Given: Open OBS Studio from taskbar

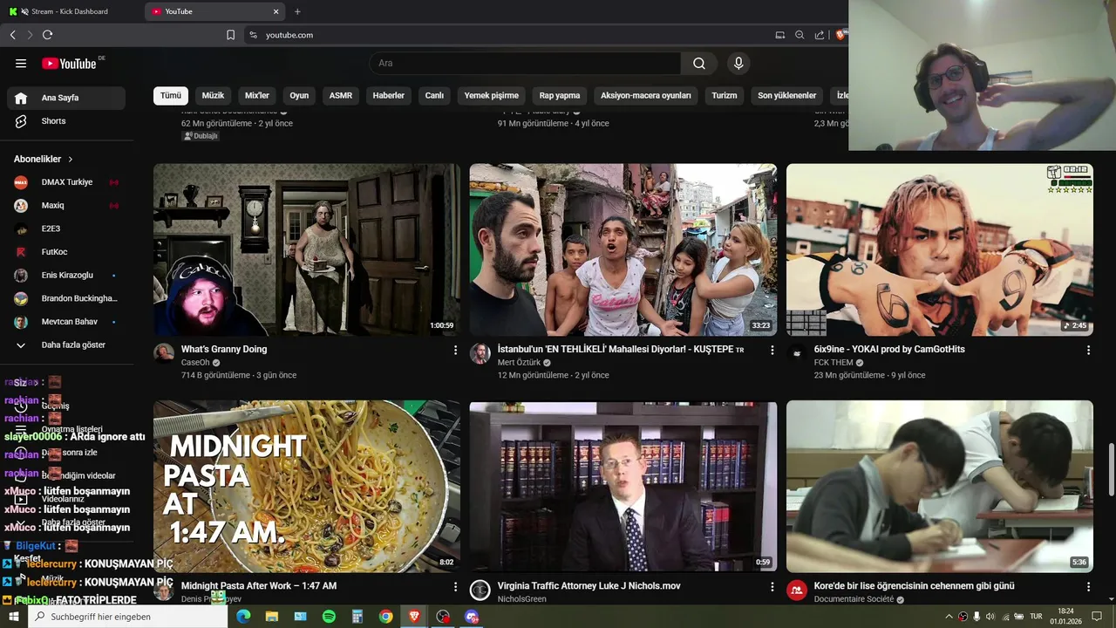Looking at the screenshot, I should click(x=443, y=617).
